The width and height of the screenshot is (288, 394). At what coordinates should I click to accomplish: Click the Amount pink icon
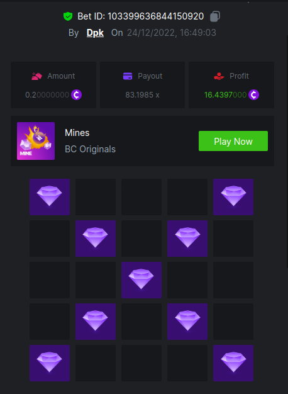(x=36, y=76)
